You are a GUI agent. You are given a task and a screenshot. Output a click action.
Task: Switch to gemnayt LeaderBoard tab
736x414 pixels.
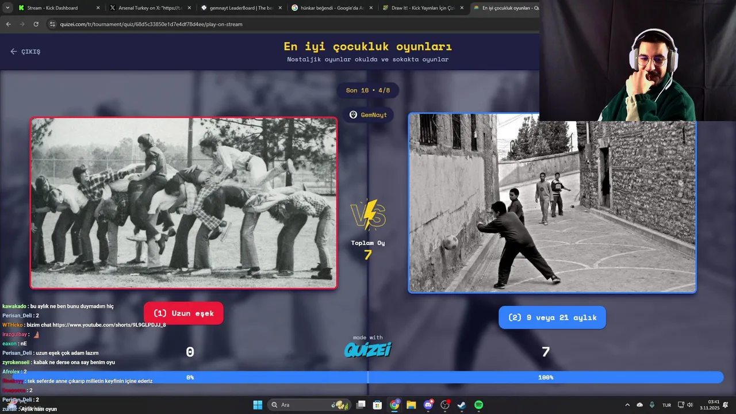click(x=241, y=8)
